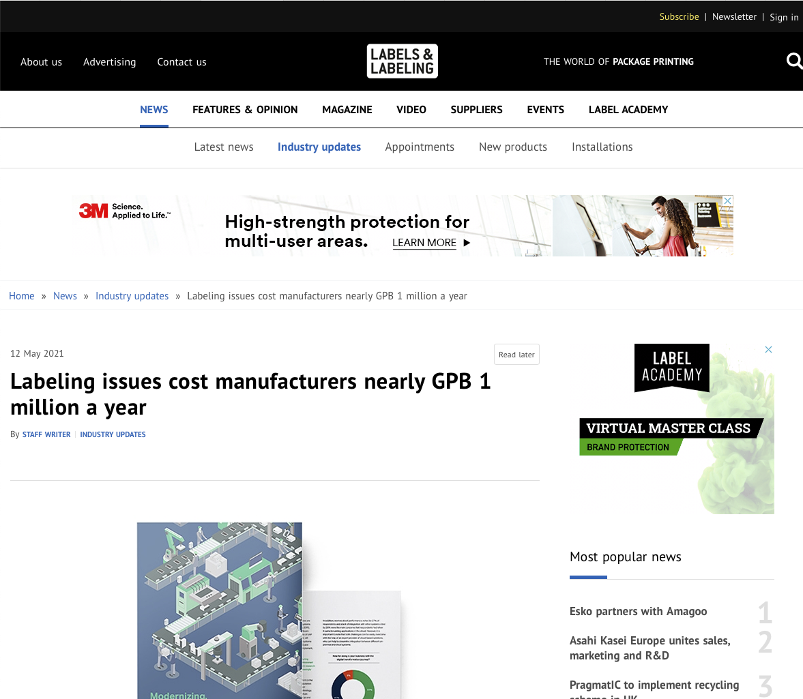
Task: Open the Sign in link
Action: [x=783, y=17]
